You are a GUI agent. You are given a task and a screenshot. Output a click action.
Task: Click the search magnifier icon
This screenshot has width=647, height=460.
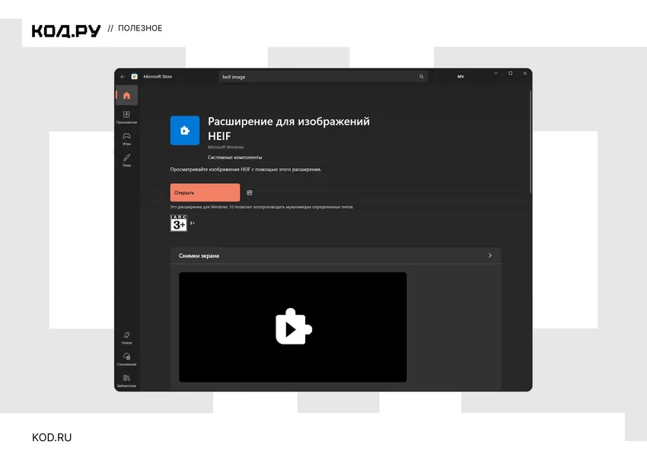[421, 77]
